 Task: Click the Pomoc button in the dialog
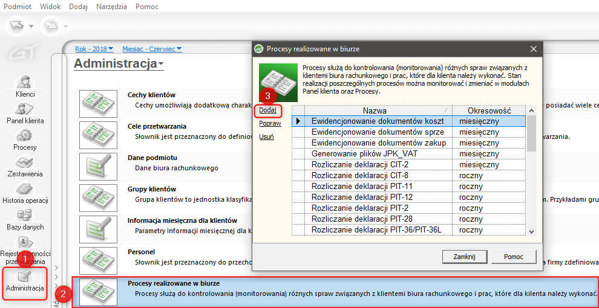pos(514,257)
